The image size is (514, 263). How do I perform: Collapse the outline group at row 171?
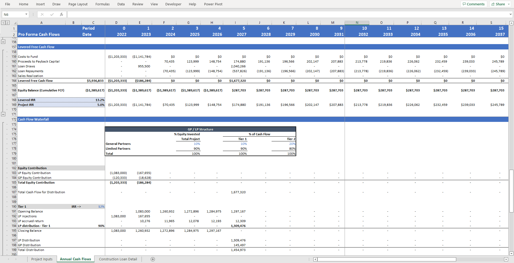point(3,114)
